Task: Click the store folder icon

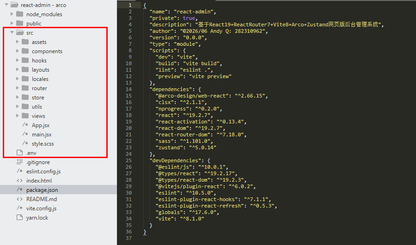Action: pos(25,97)
